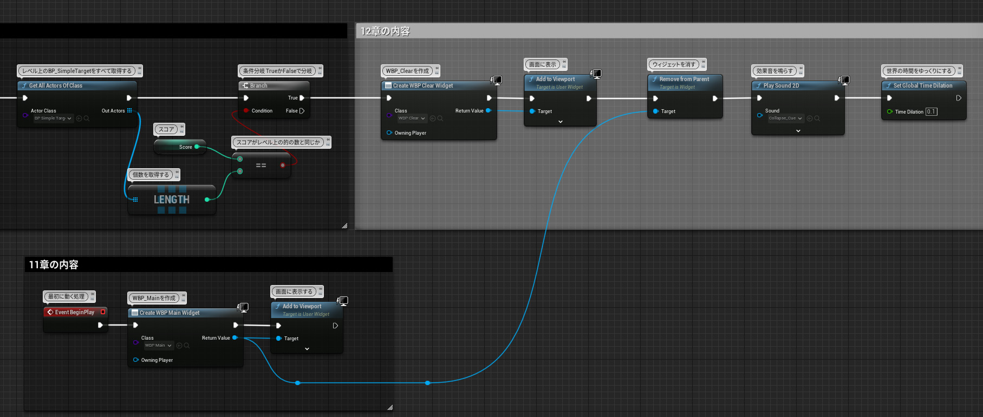Click the use-selected arrow icon beside WBP Clear class
Image resolution: width=983 pixels, height=417 pixels.
432,118
